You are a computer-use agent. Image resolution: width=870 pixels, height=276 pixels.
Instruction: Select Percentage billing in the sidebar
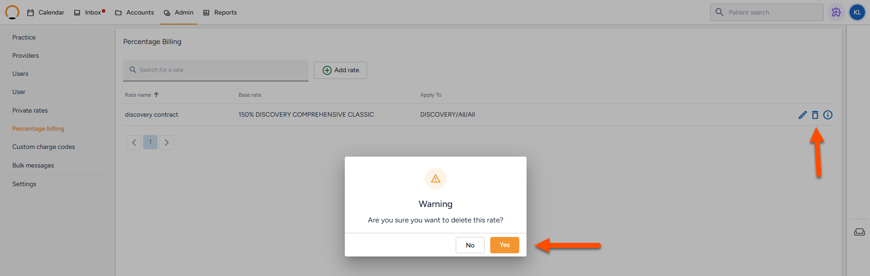pos(38,128)
